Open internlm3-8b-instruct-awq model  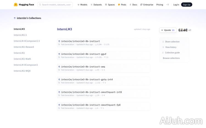coord(83,66)
